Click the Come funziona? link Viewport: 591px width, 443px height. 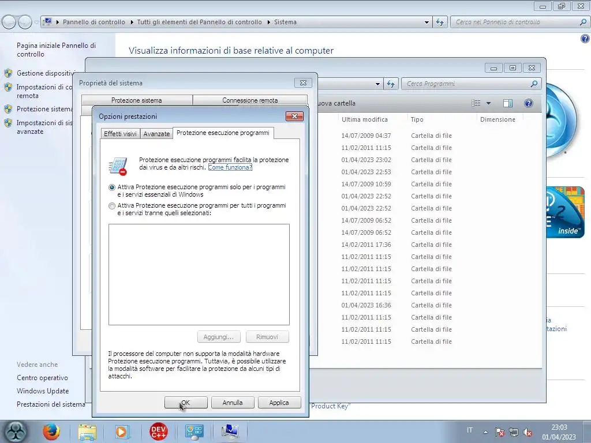(230, 167)
